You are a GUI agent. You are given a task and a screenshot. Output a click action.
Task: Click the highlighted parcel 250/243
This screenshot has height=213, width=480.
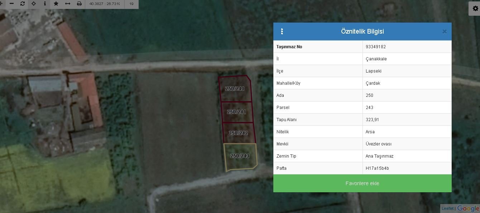click(x=240, y=156)
